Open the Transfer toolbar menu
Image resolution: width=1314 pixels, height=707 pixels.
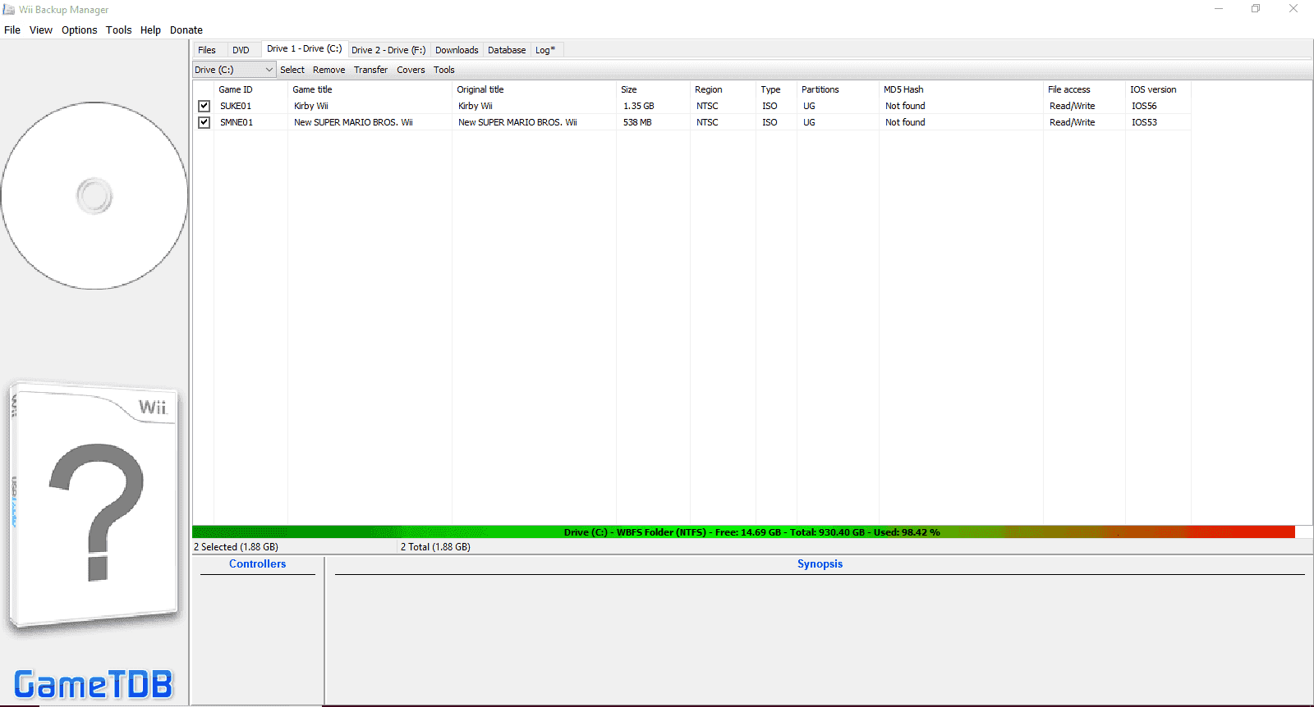tap(370, 70)
